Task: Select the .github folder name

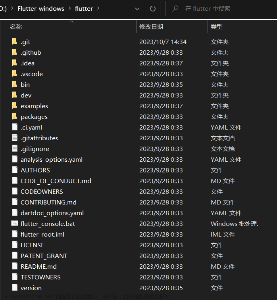Action: click(x=31, y=53)
